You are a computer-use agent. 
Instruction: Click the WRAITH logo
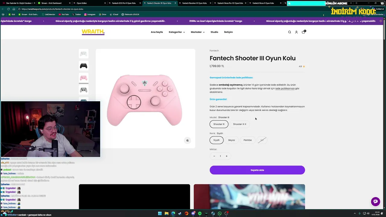point(93,32)
